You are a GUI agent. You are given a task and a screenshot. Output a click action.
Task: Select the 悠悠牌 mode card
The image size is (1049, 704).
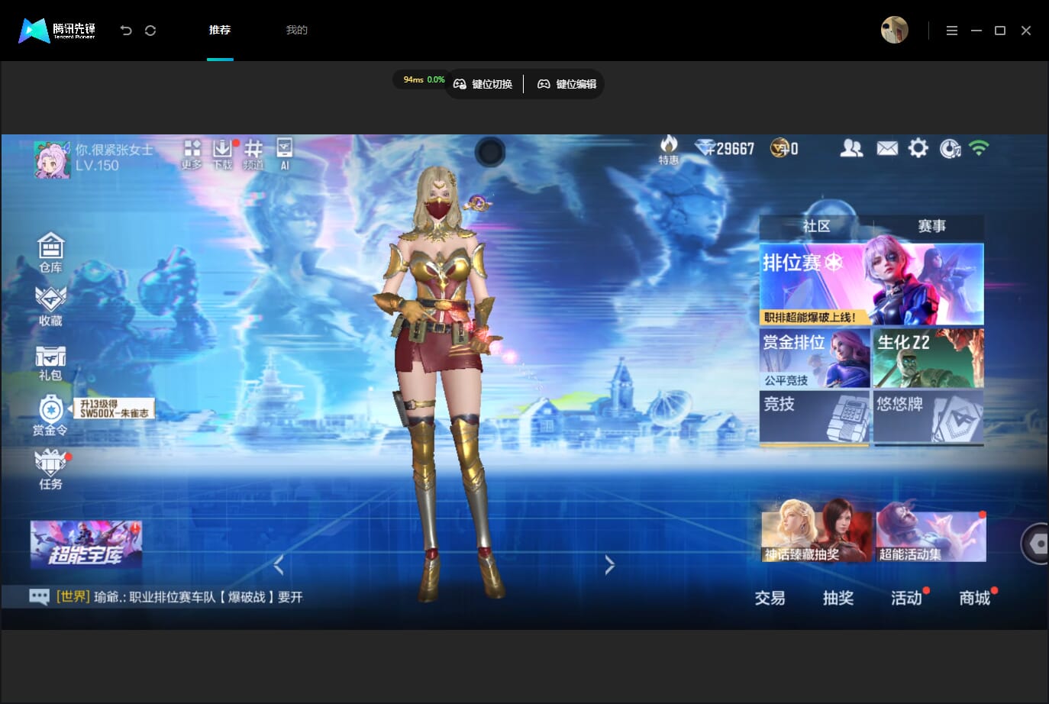pyautogui.click(x=928, y=418)
